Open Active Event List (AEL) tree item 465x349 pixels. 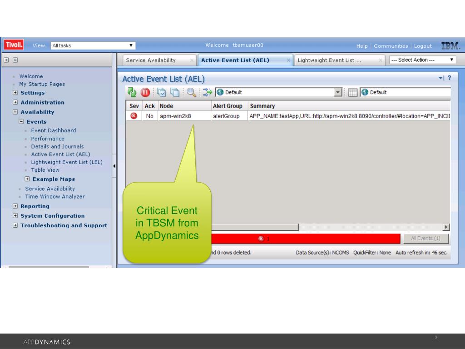[x=60, y=155]
